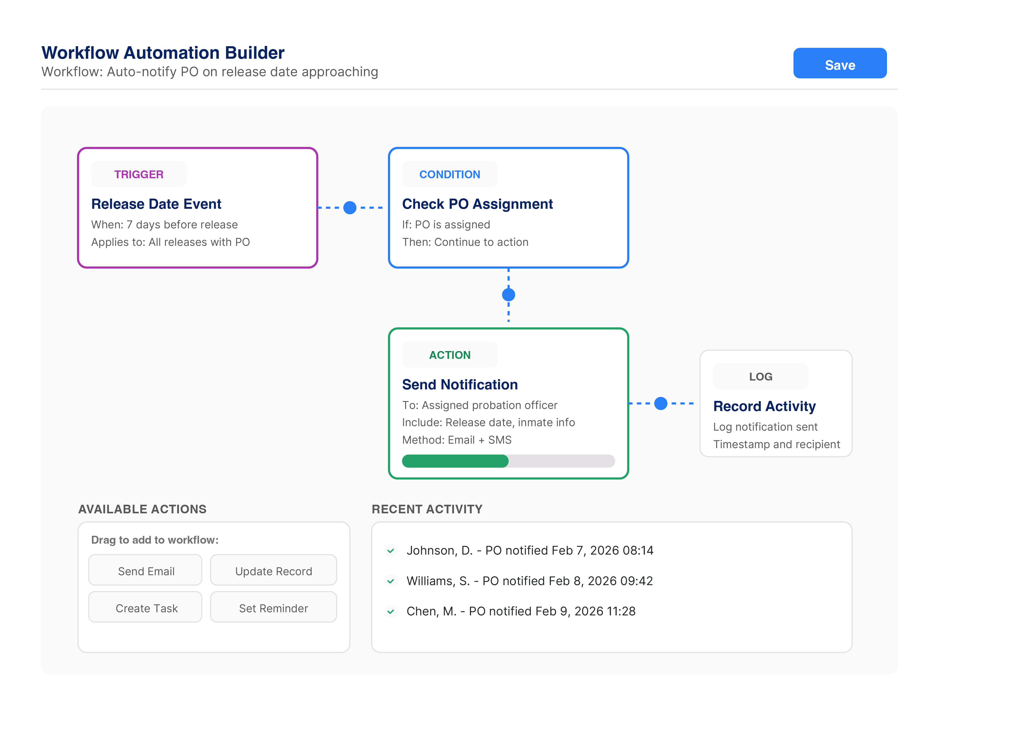Select the Release Date Event trigger node
Image resolution: width=1026 pixels, height=731 pixels.
click(198, 208)
